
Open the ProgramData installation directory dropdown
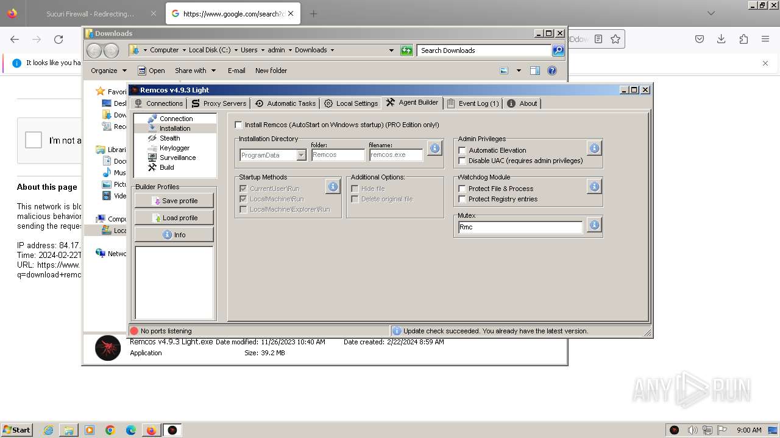pos(301,155)
